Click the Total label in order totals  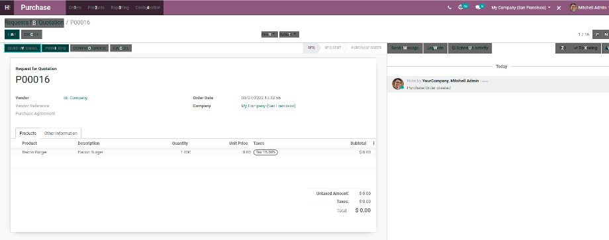point(342,210)
